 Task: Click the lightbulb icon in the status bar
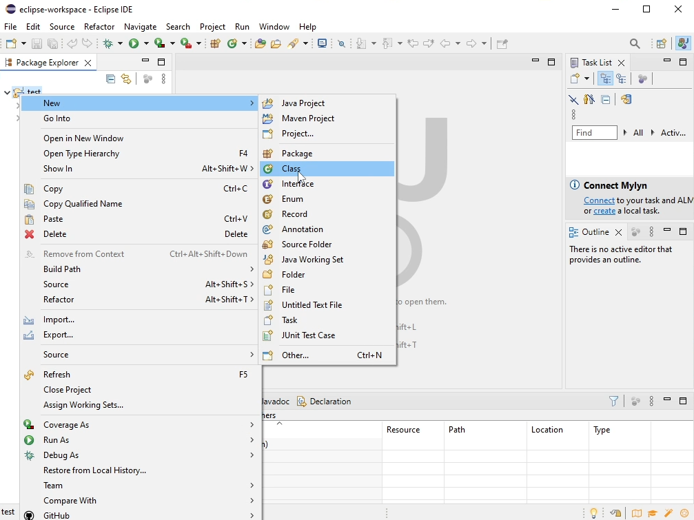click(594, 513)
